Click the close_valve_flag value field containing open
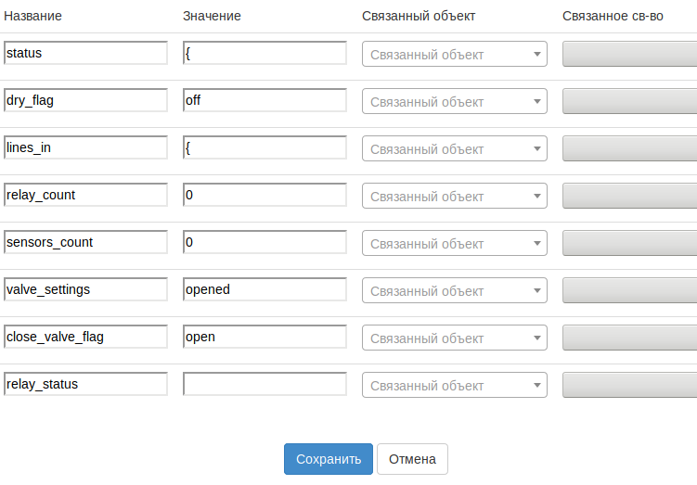The image size is (697, 485). coord(265,337)
